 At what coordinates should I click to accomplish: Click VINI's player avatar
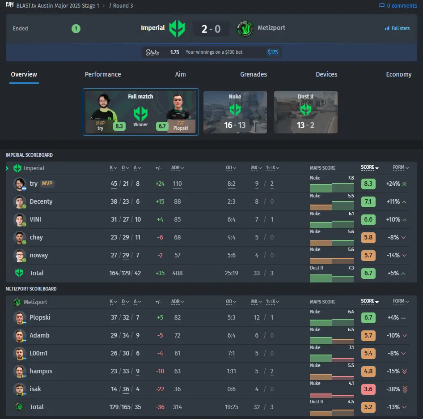19,220
